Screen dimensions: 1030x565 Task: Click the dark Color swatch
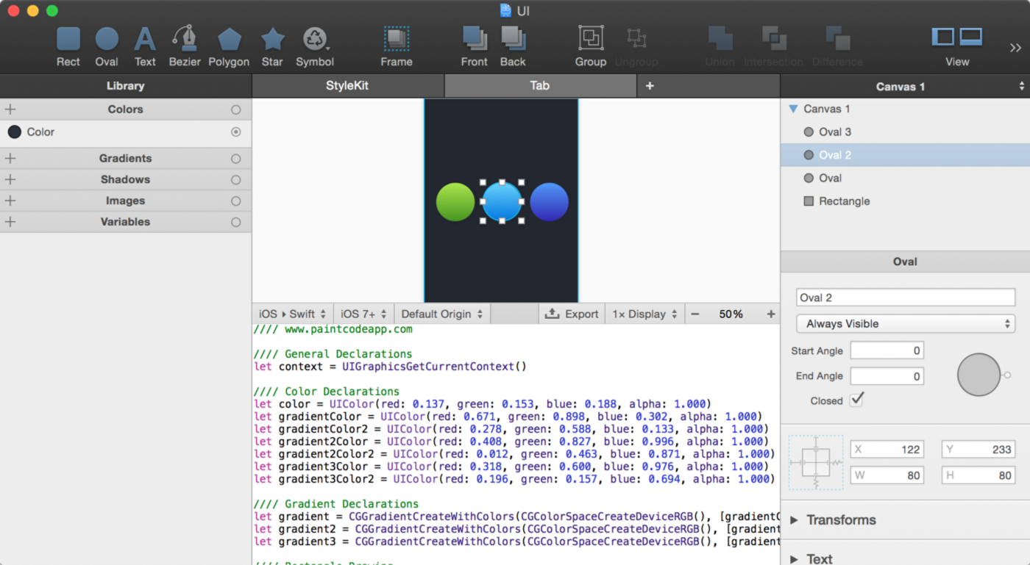tap(14, 132)
